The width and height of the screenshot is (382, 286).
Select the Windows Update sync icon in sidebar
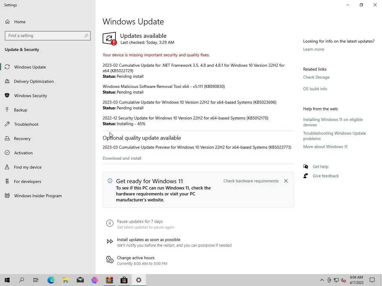coord(7,67)
